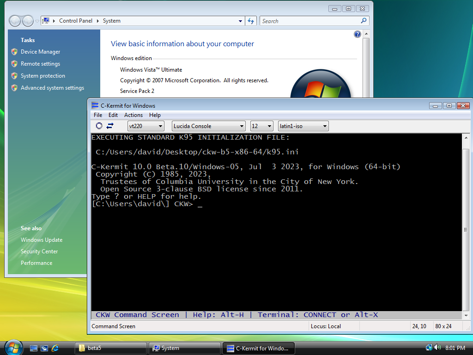Click the 'Type ? or HELP for help.' line
The width and height of the screenshot is (473, 355).
click(146, 196)
